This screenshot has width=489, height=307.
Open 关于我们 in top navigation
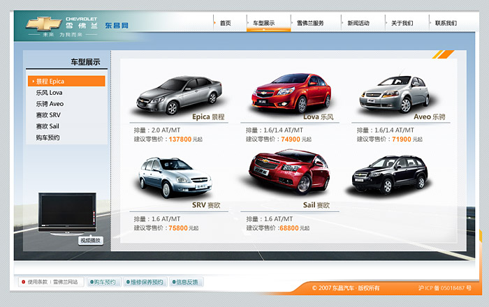click(x=402, y=23)
